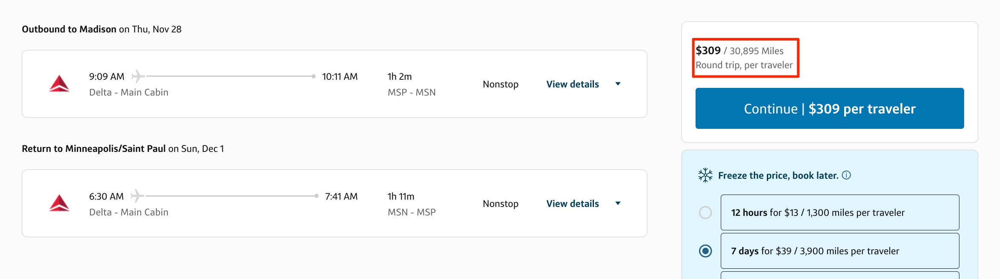Screen dimensions: 1000x279
Task: Open the price freeze info tooltip
Action: point(848,175)
